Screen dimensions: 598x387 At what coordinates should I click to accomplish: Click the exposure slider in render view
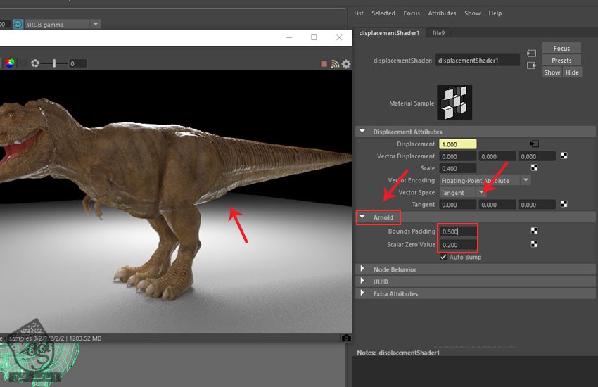tap(54, 63)
